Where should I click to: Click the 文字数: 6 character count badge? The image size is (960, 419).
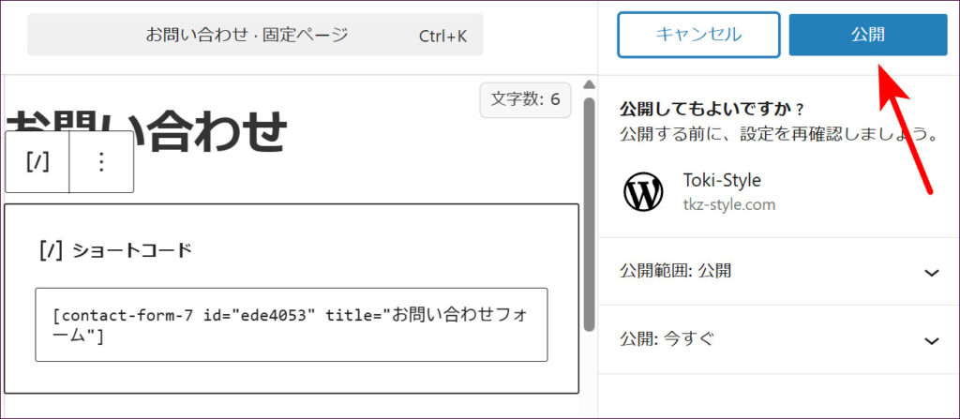[x=525, y=99]
